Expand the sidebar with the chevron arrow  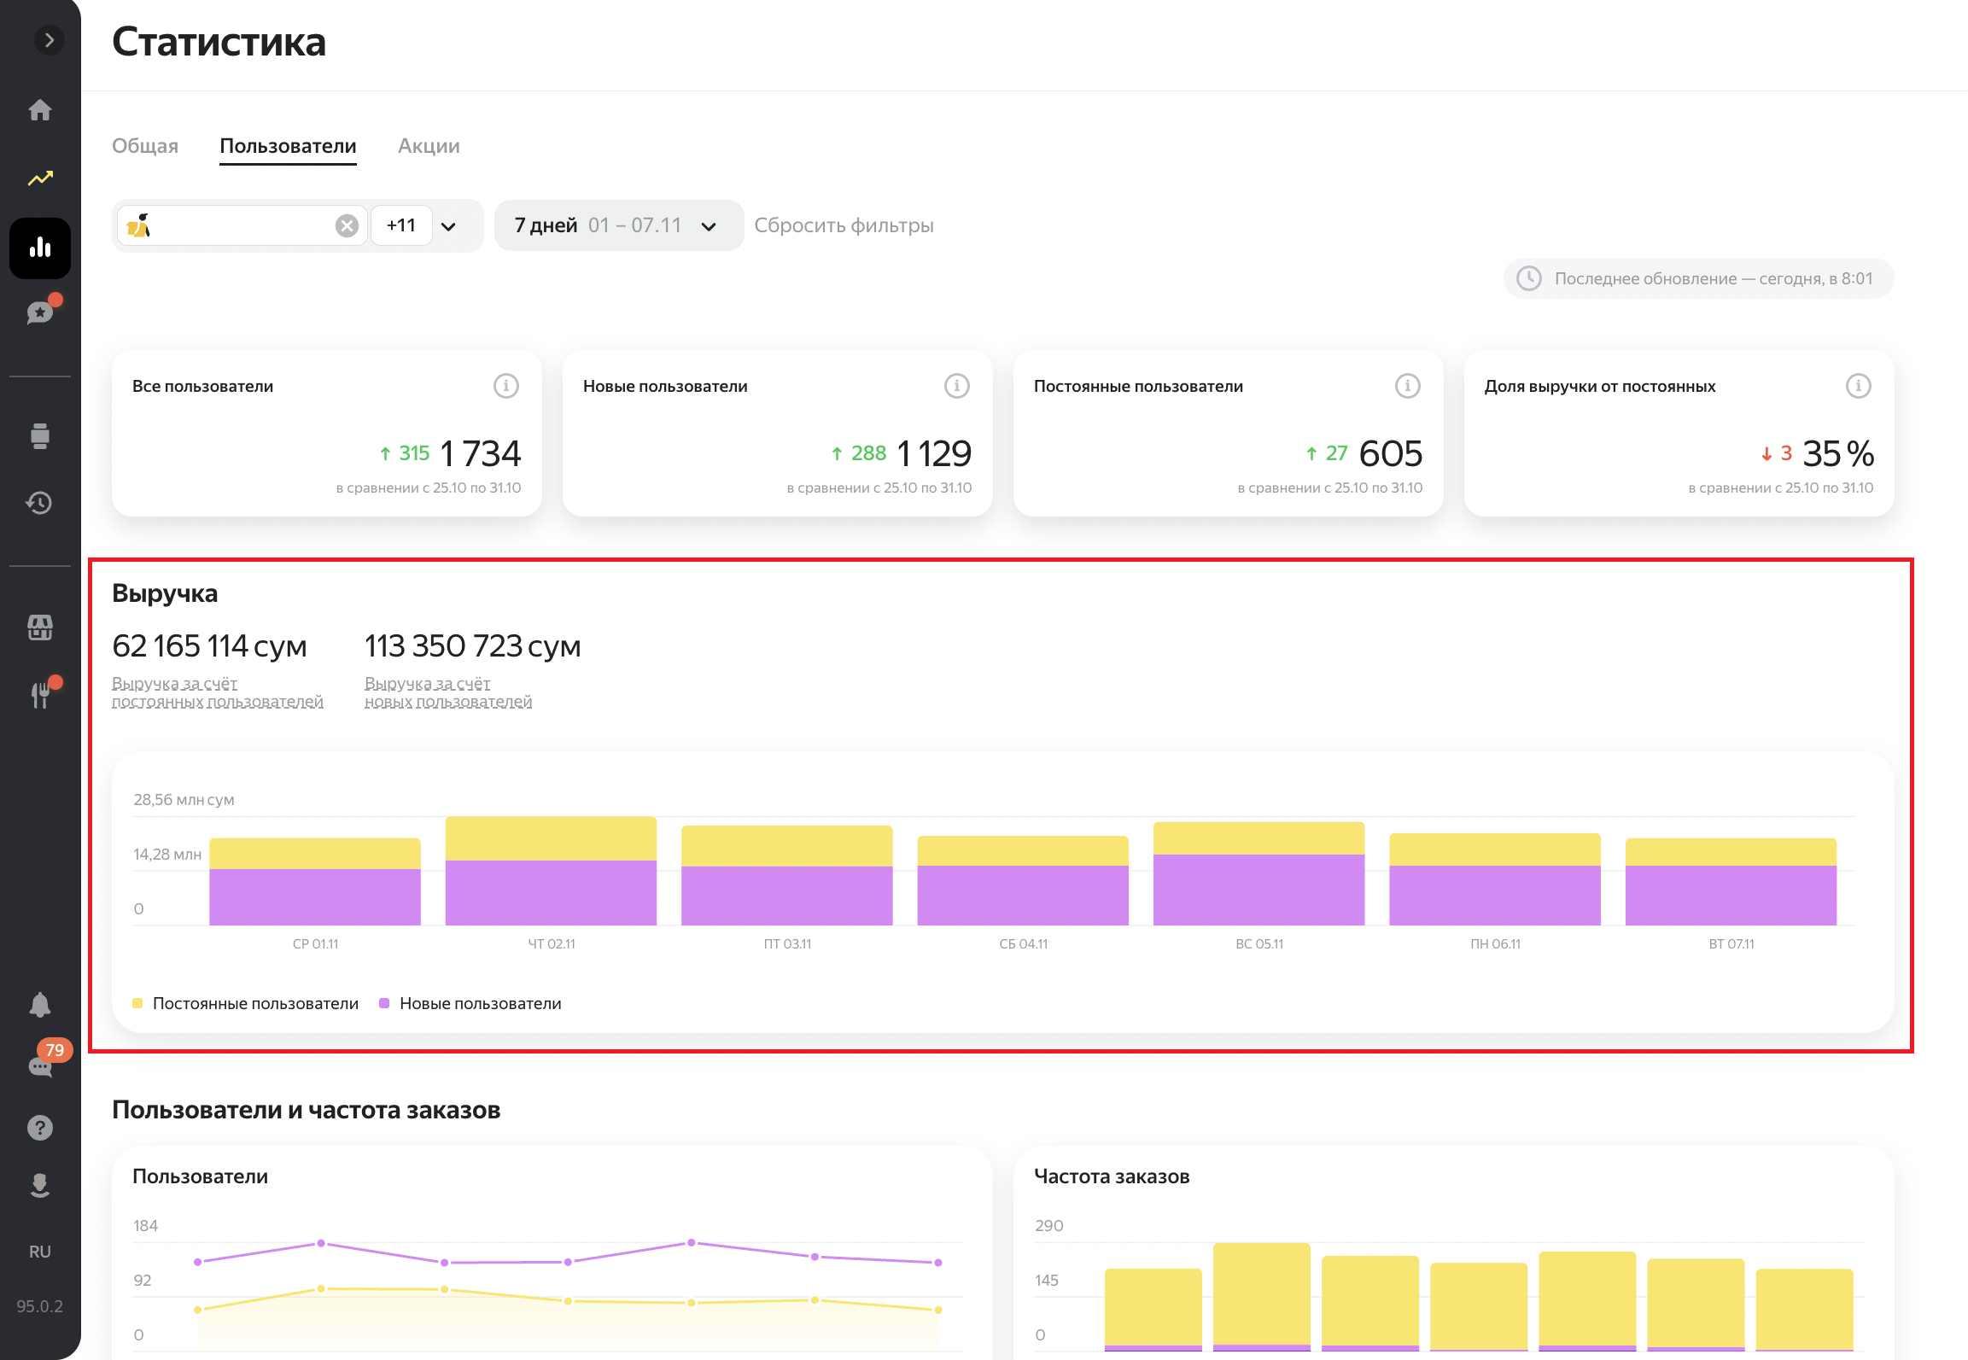pyautogui.click(x=49, y=40)
